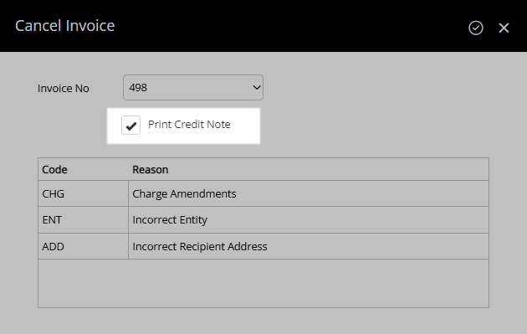The image size is (527, 334).
Task: Close the Cancel Invoice dialog
Action: pos(504,28)
